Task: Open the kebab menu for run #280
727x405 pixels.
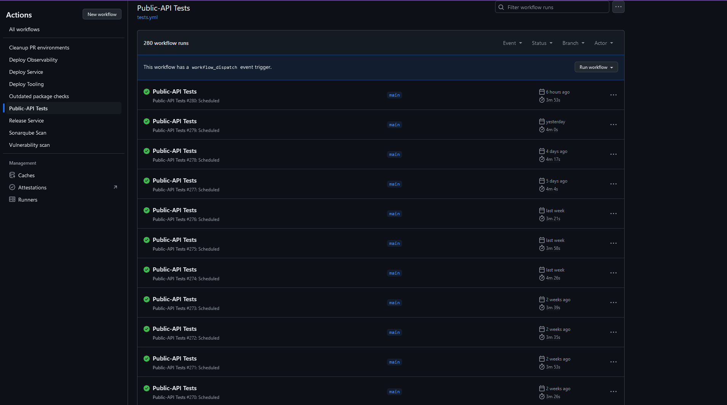Action: click(613, 95)
